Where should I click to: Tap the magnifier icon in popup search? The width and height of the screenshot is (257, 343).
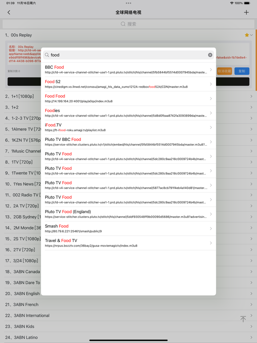pos(47,55)
